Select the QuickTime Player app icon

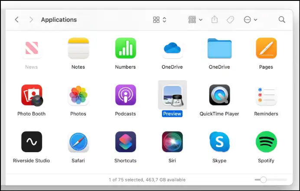coord(220,95)
